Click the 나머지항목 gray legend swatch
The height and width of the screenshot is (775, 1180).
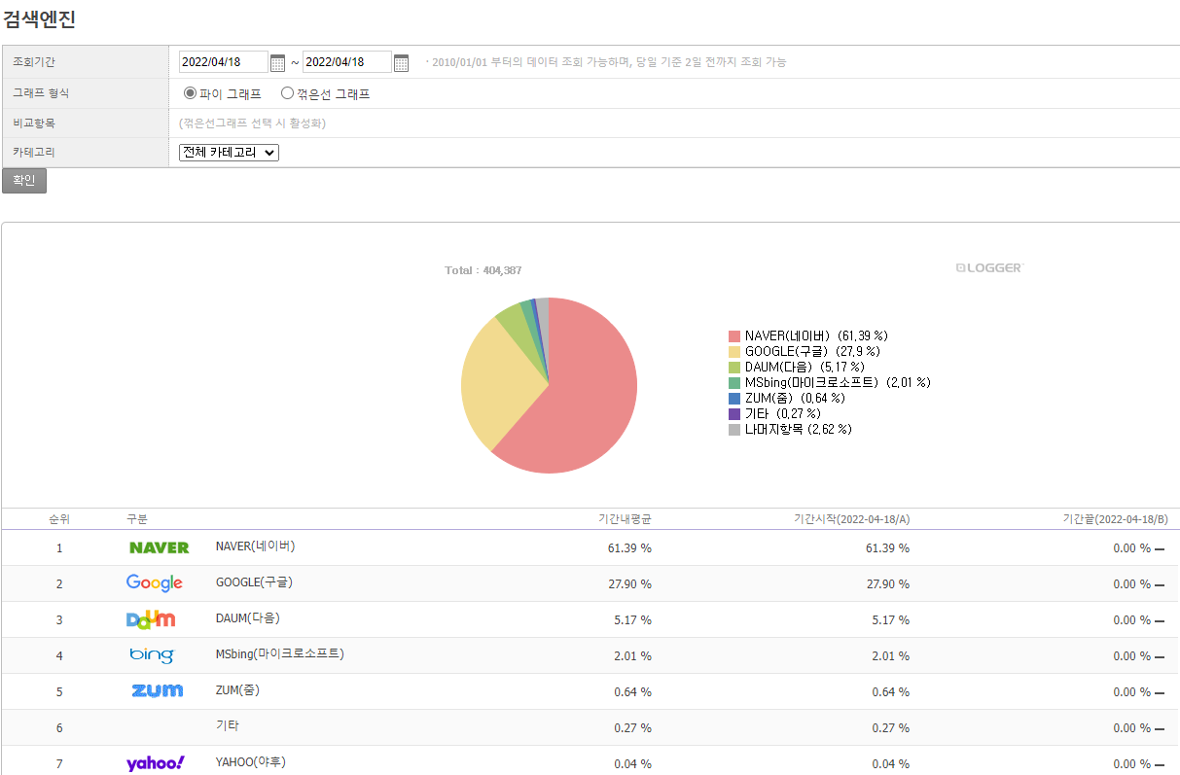(734, 429)
